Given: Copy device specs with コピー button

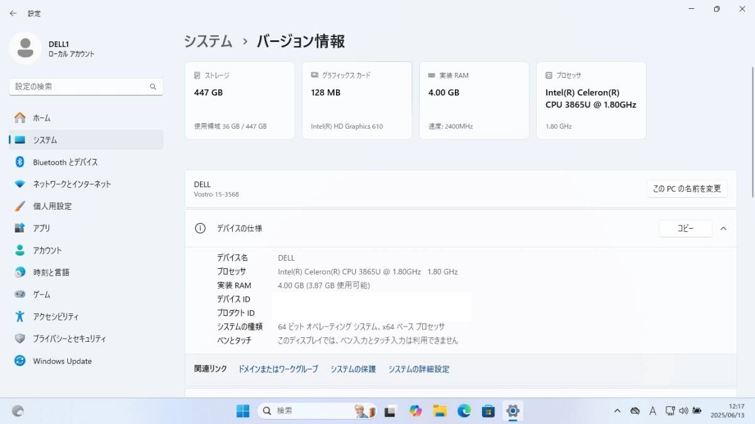Looking at the screenshot, I should (x=685, y=229).
